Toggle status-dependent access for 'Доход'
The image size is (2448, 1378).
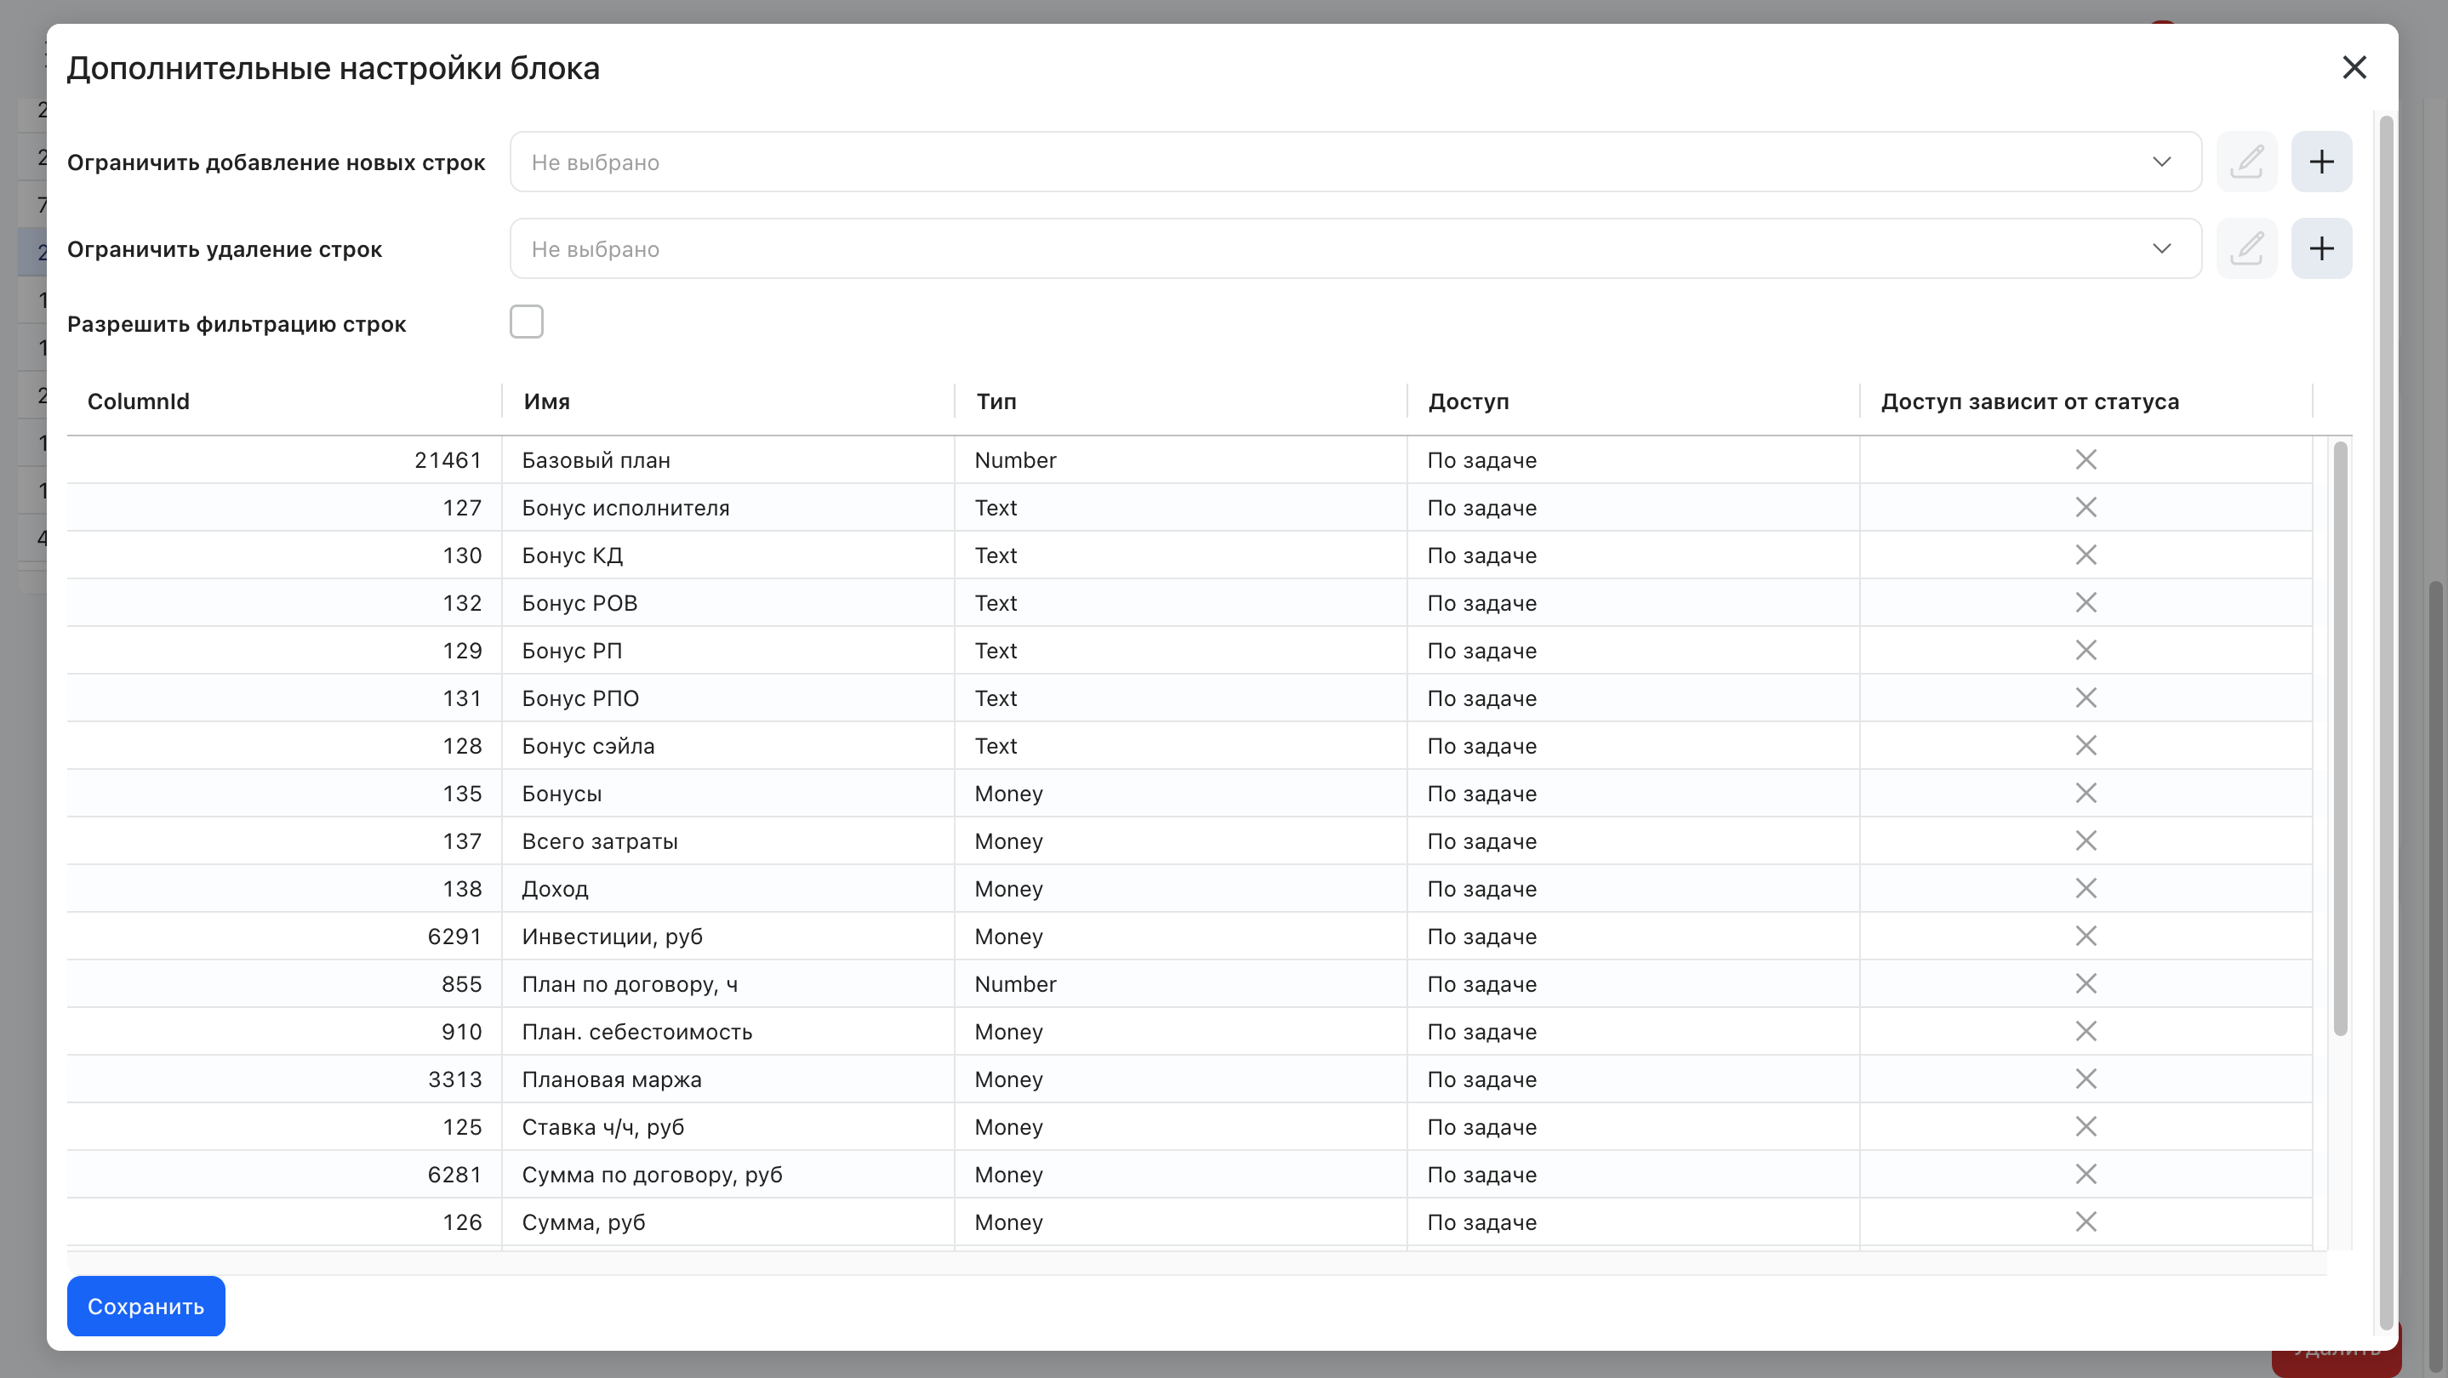click(2086, 888)
